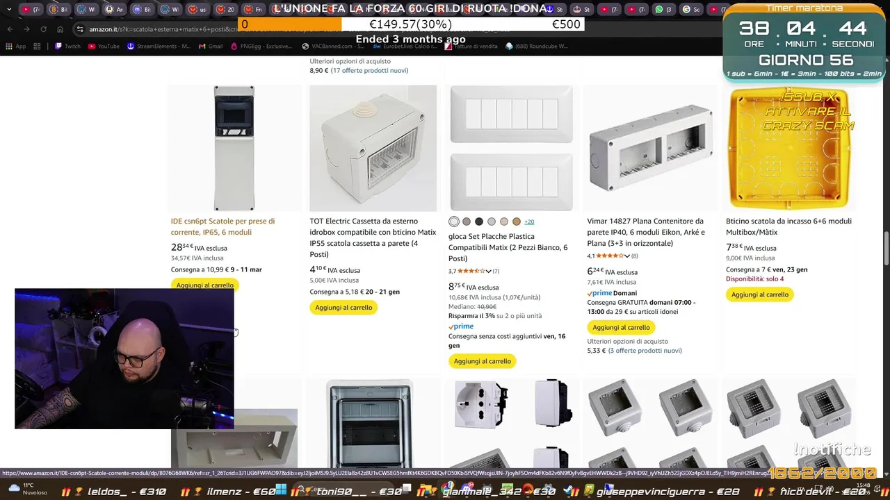Open the gloca white plates image
The image size is (890, 500).
[x=511, y=148]
